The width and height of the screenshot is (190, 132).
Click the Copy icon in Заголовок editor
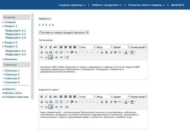pyautogui.click(x=46, y=52)
